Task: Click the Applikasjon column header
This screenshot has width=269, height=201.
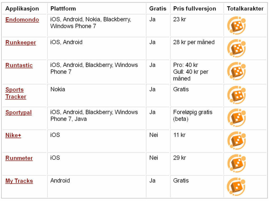Action: 22,9
